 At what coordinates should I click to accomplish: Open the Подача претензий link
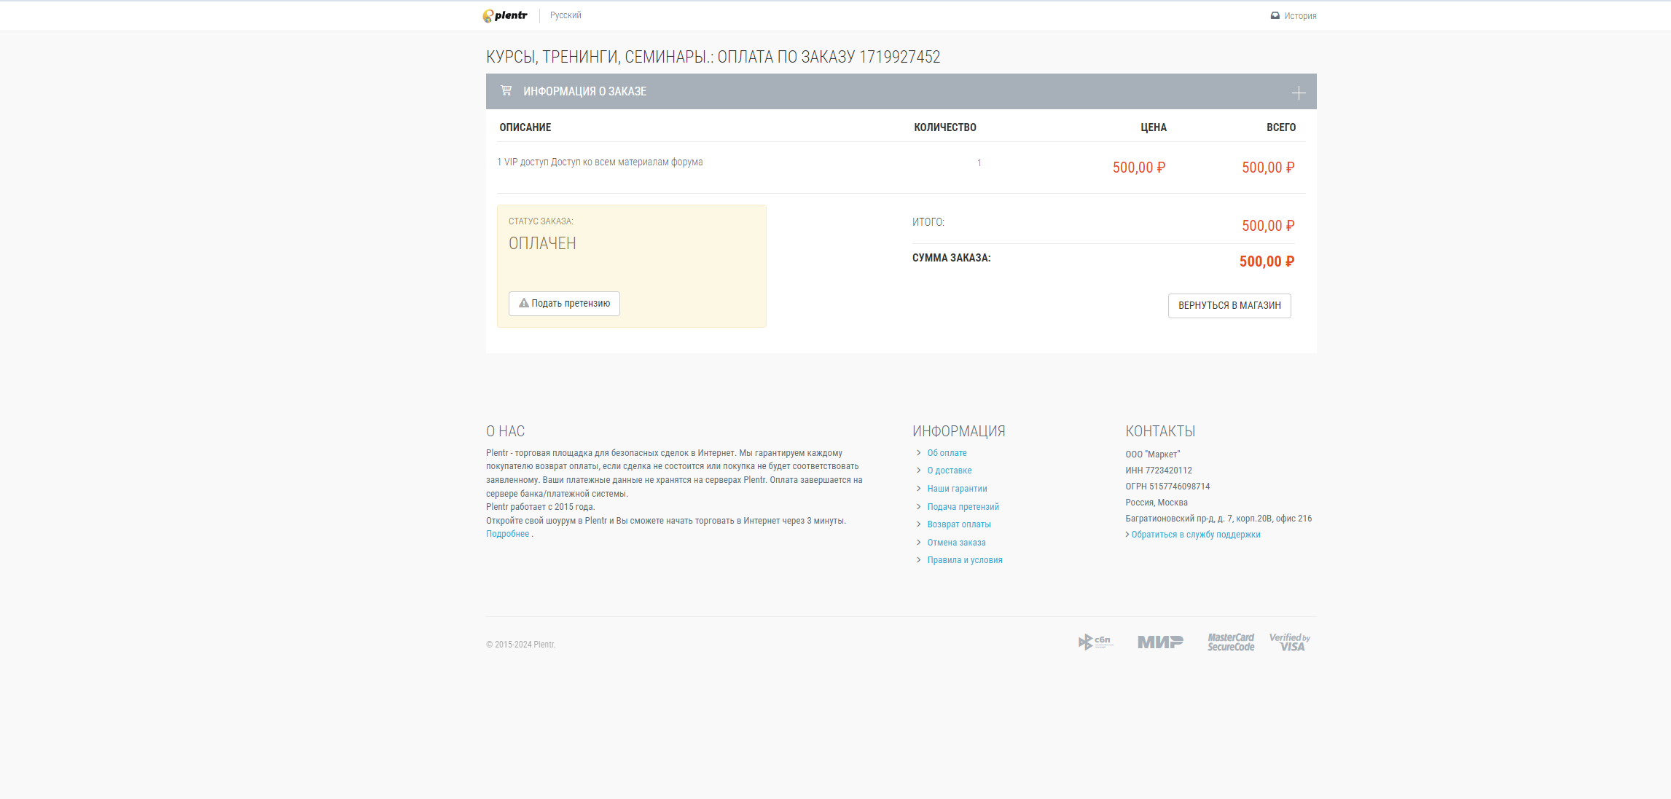(x=963, y=507)
